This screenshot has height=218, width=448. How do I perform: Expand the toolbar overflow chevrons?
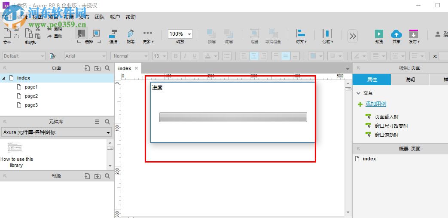pyautogui.click(x=353, y=36)
